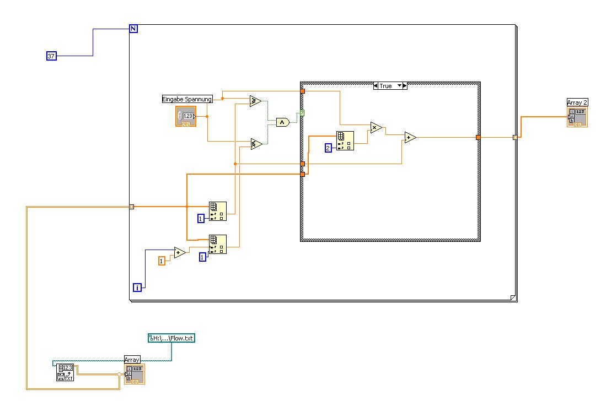This screenshot has width=606, height=406.
Task: Select the Array label at bottom
Action: click(x=132, y=360)
